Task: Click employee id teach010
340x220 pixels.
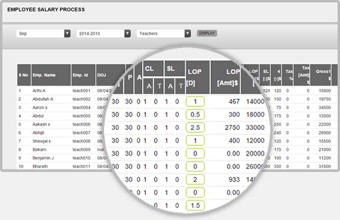Action: 81,158
